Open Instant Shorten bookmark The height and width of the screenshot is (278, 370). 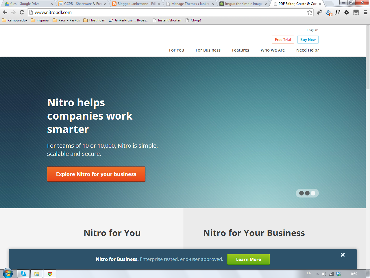pos(167,20)
